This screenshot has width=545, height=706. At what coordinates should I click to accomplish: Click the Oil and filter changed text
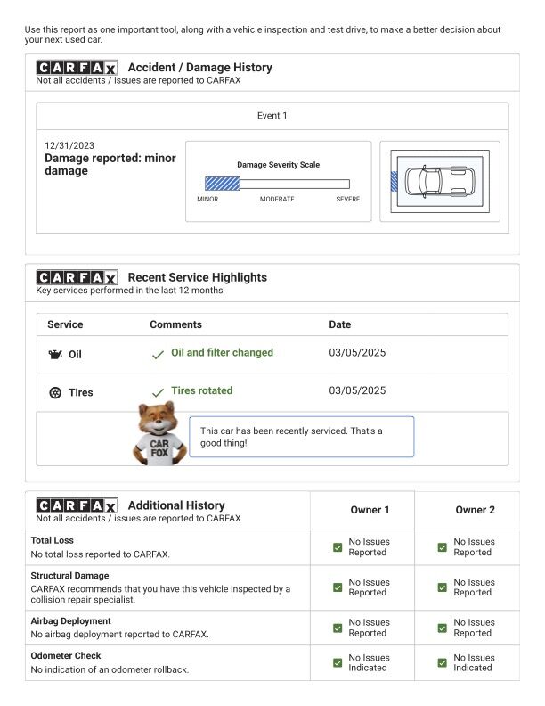point(222,353)
